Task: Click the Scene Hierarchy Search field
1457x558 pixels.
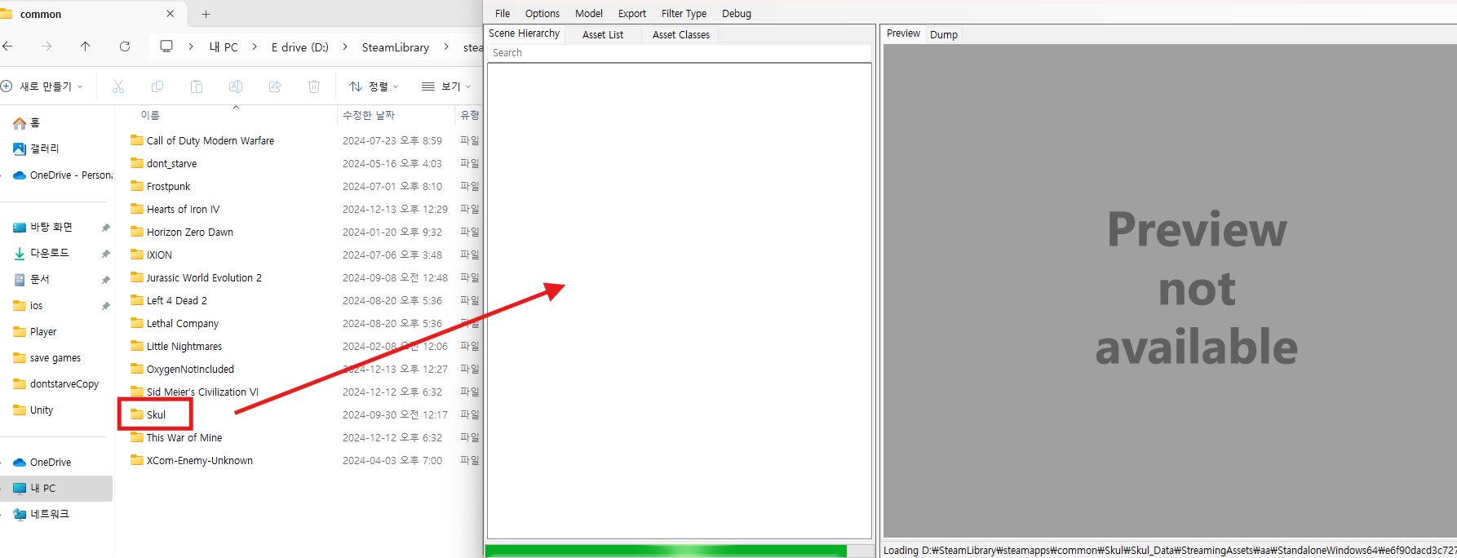Action: point(680,52)
